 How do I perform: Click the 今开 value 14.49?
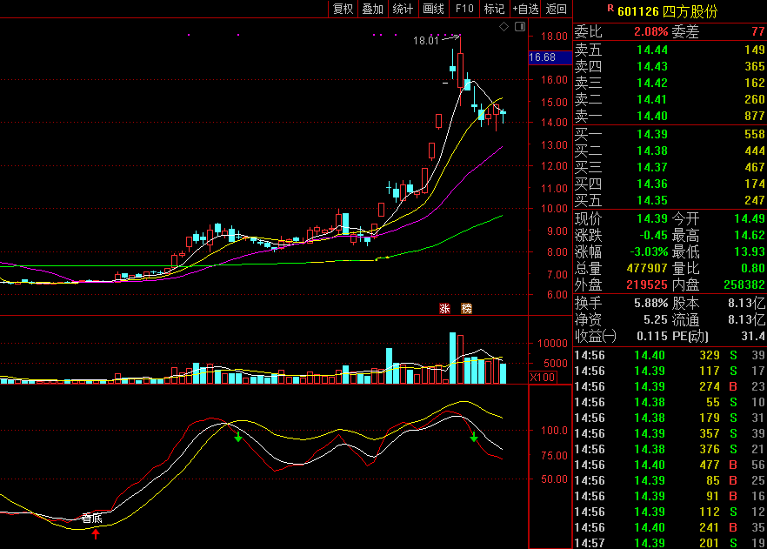pyautogui.click(x=750, y=218)
